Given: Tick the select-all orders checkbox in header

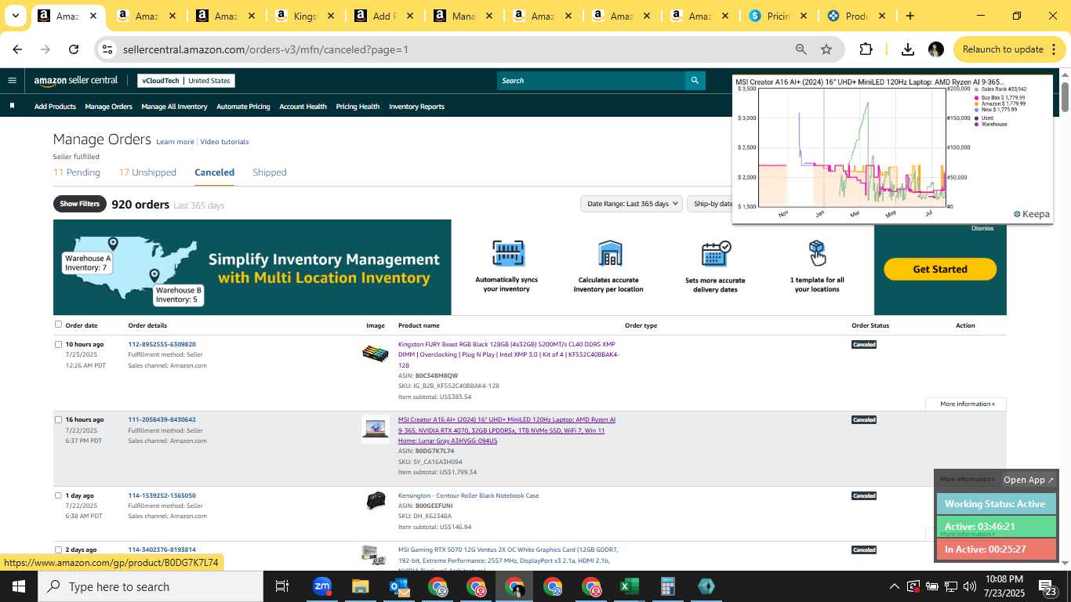Looking at the screenshot, I should coord(58,325).
